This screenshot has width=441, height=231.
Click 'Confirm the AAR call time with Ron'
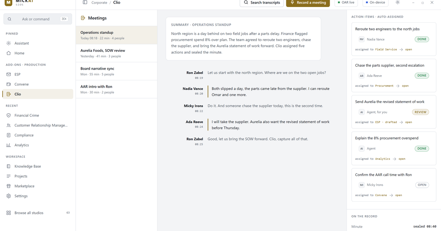tap(383, 175)
